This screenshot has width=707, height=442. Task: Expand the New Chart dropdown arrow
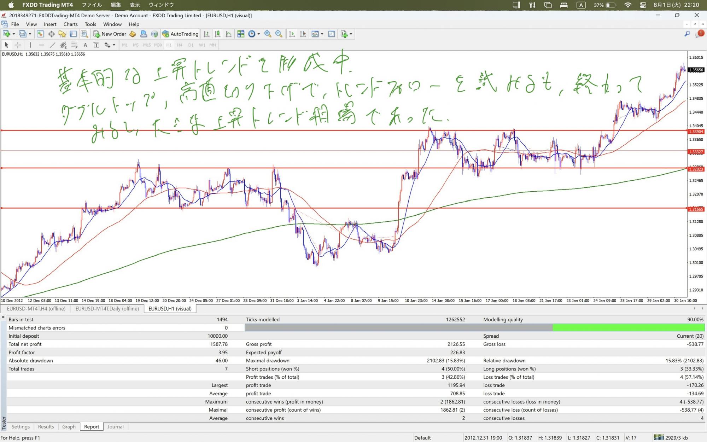14,34
